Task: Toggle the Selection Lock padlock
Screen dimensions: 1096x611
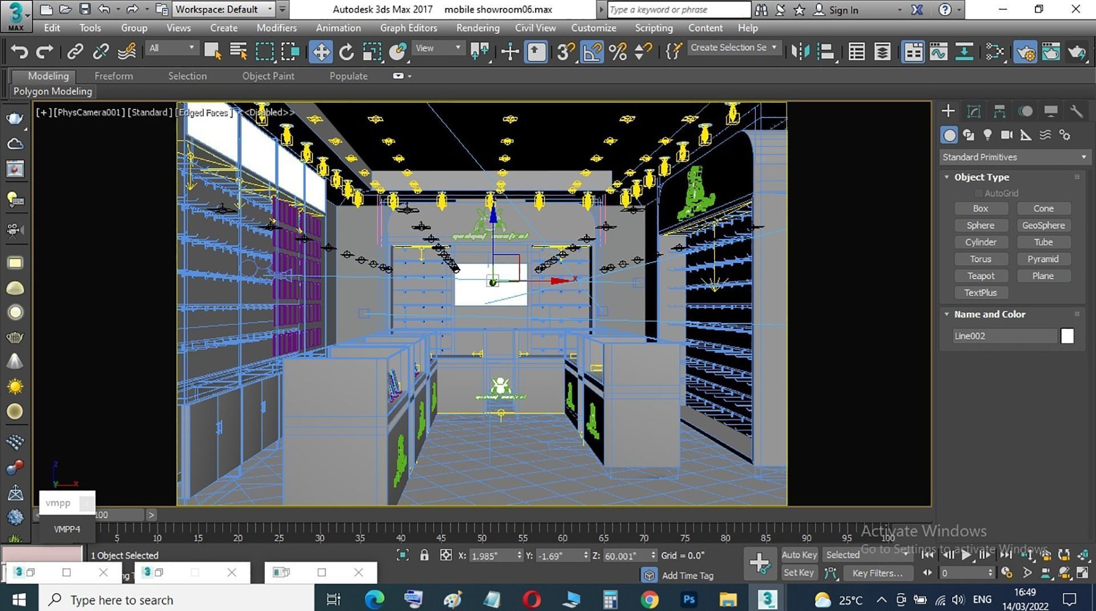Action: tap(424, 555)
